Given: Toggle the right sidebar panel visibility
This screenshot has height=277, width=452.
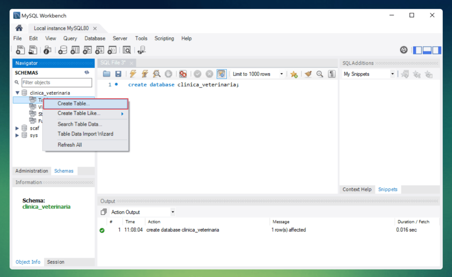Looking at the screenshot, I should click(x=437, y=50).
